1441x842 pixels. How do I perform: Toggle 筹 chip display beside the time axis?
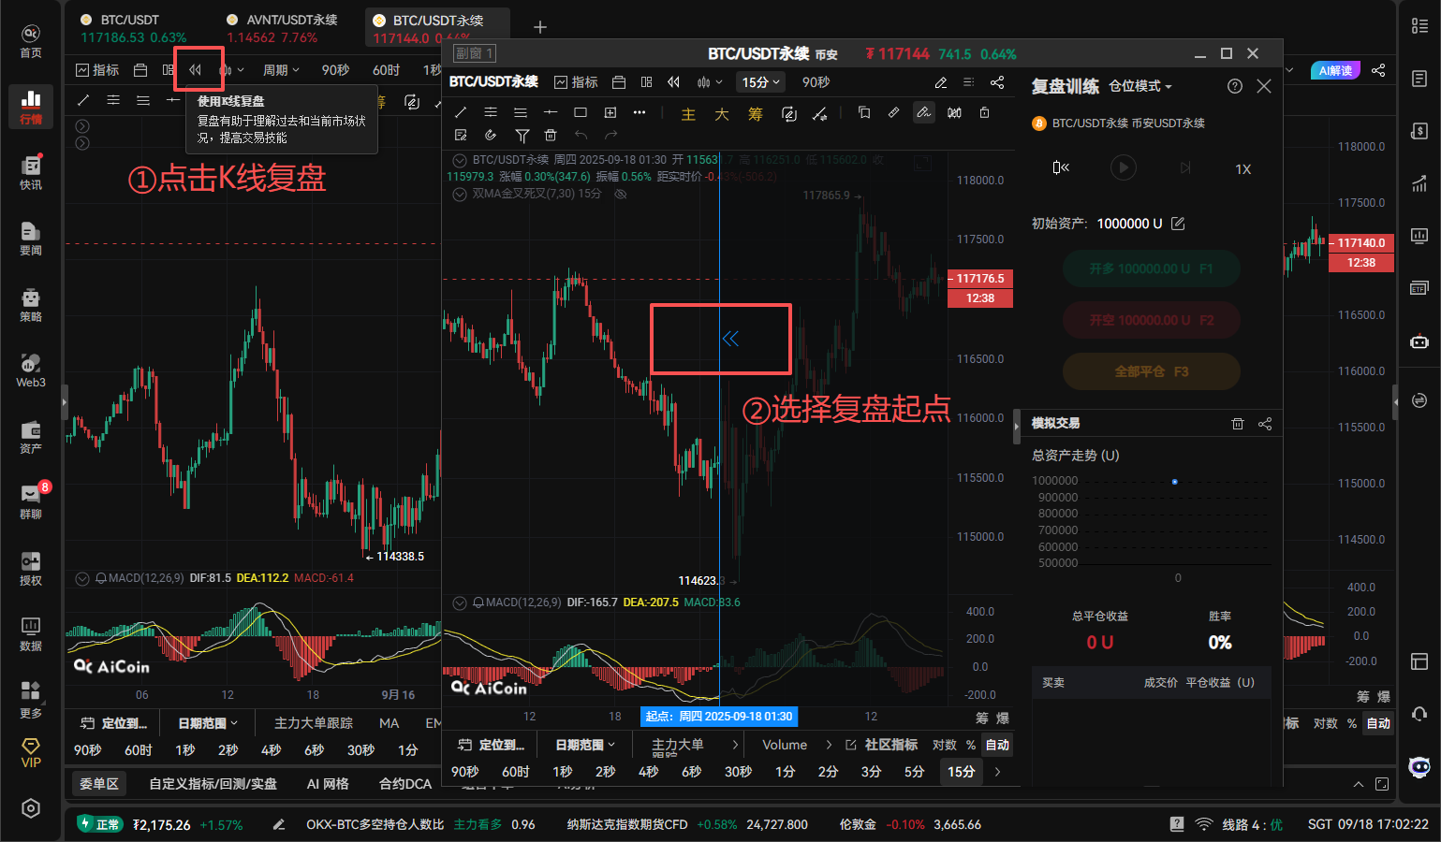[x=982, y=718]
